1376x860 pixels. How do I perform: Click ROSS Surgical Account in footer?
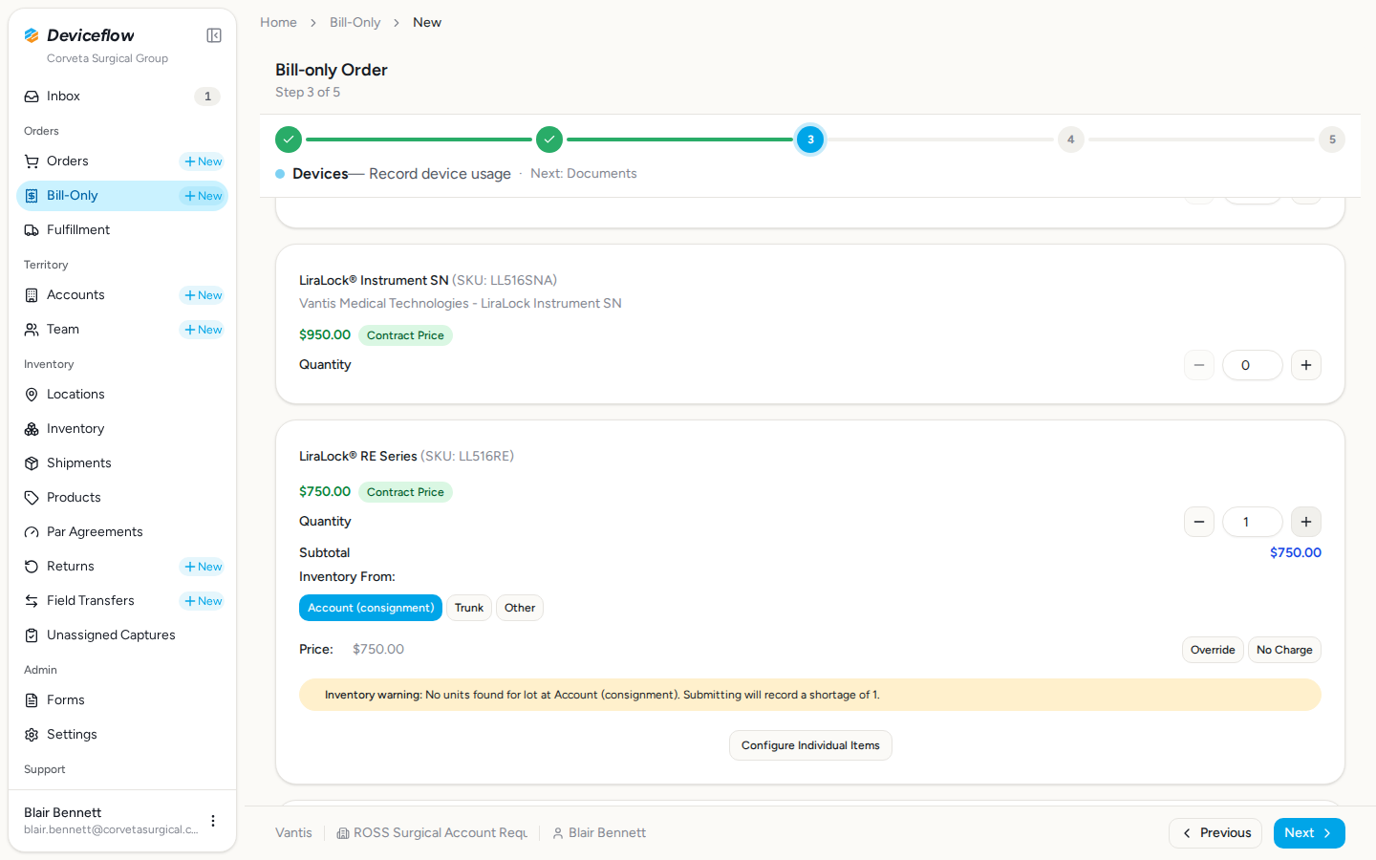[432, 833]
